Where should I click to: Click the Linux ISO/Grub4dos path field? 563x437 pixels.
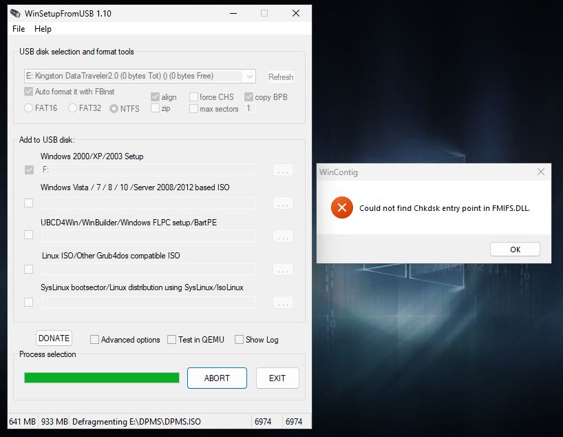pyautogui.click(x=148, y=269)
